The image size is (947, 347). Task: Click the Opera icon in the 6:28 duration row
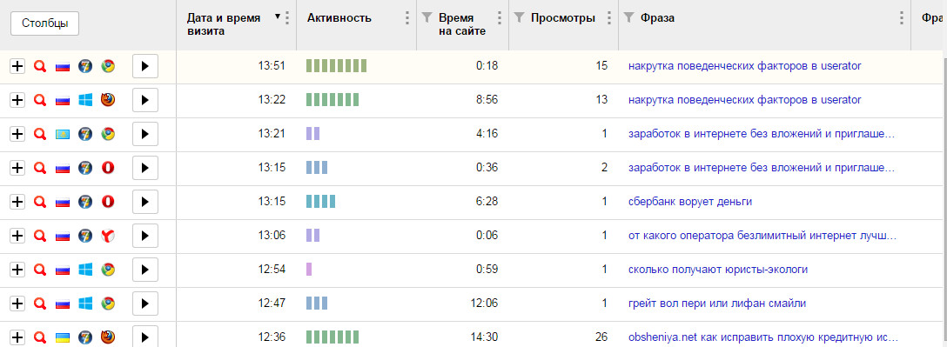[108, 202]
